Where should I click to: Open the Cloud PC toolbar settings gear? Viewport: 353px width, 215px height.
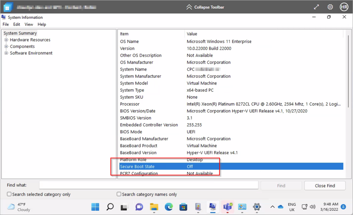pyautogui.click(x=330, y=7)
